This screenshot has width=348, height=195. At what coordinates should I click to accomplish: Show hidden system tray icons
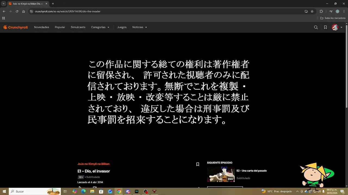[297, 191]
